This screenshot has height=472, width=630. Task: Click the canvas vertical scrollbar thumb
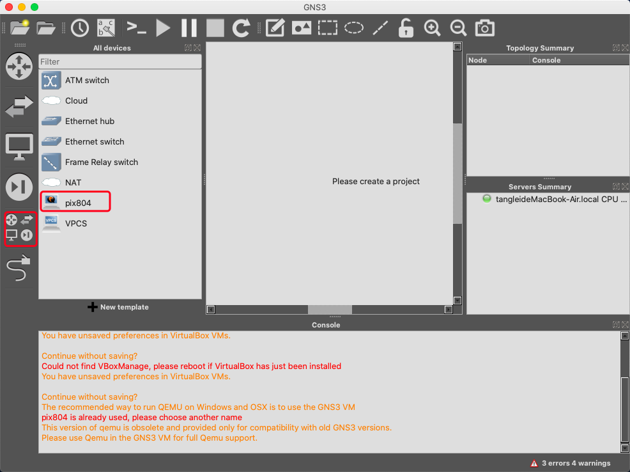457,174
